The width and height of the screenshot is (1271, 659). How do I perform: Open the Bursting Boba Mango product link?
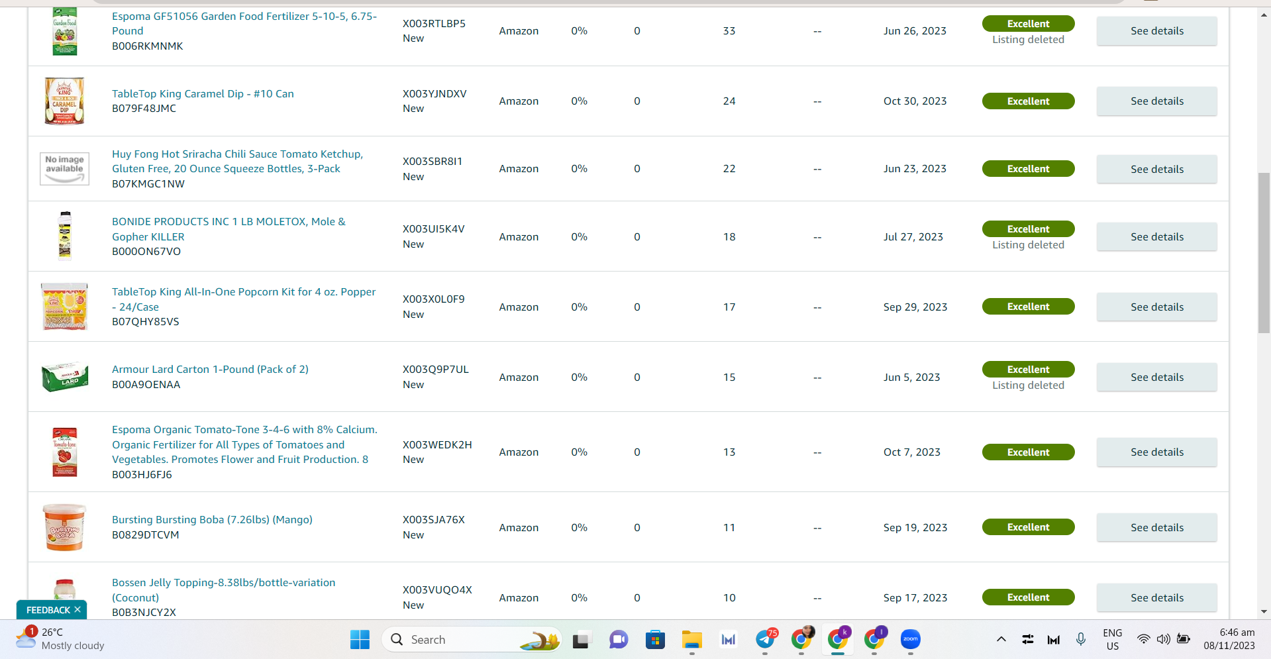point(212,519)
